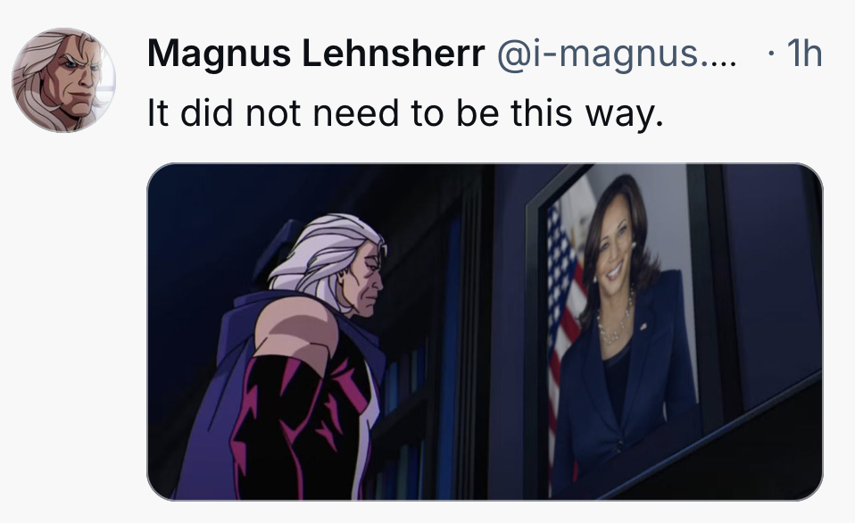The image size is (855, 523).
Task: Click the dot separator before 1h
Action: [x=770, y=54]
